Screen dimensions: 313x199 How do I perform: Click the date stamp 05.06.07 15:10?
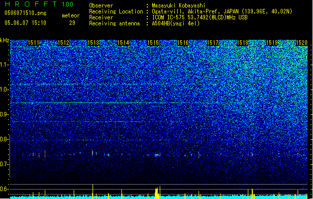click(x=25, y=23)
